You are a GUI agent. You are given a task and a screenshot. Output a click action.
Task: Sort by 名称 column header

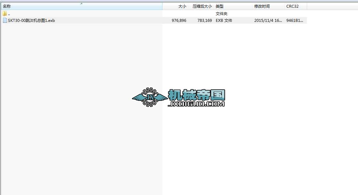(81, 6)
